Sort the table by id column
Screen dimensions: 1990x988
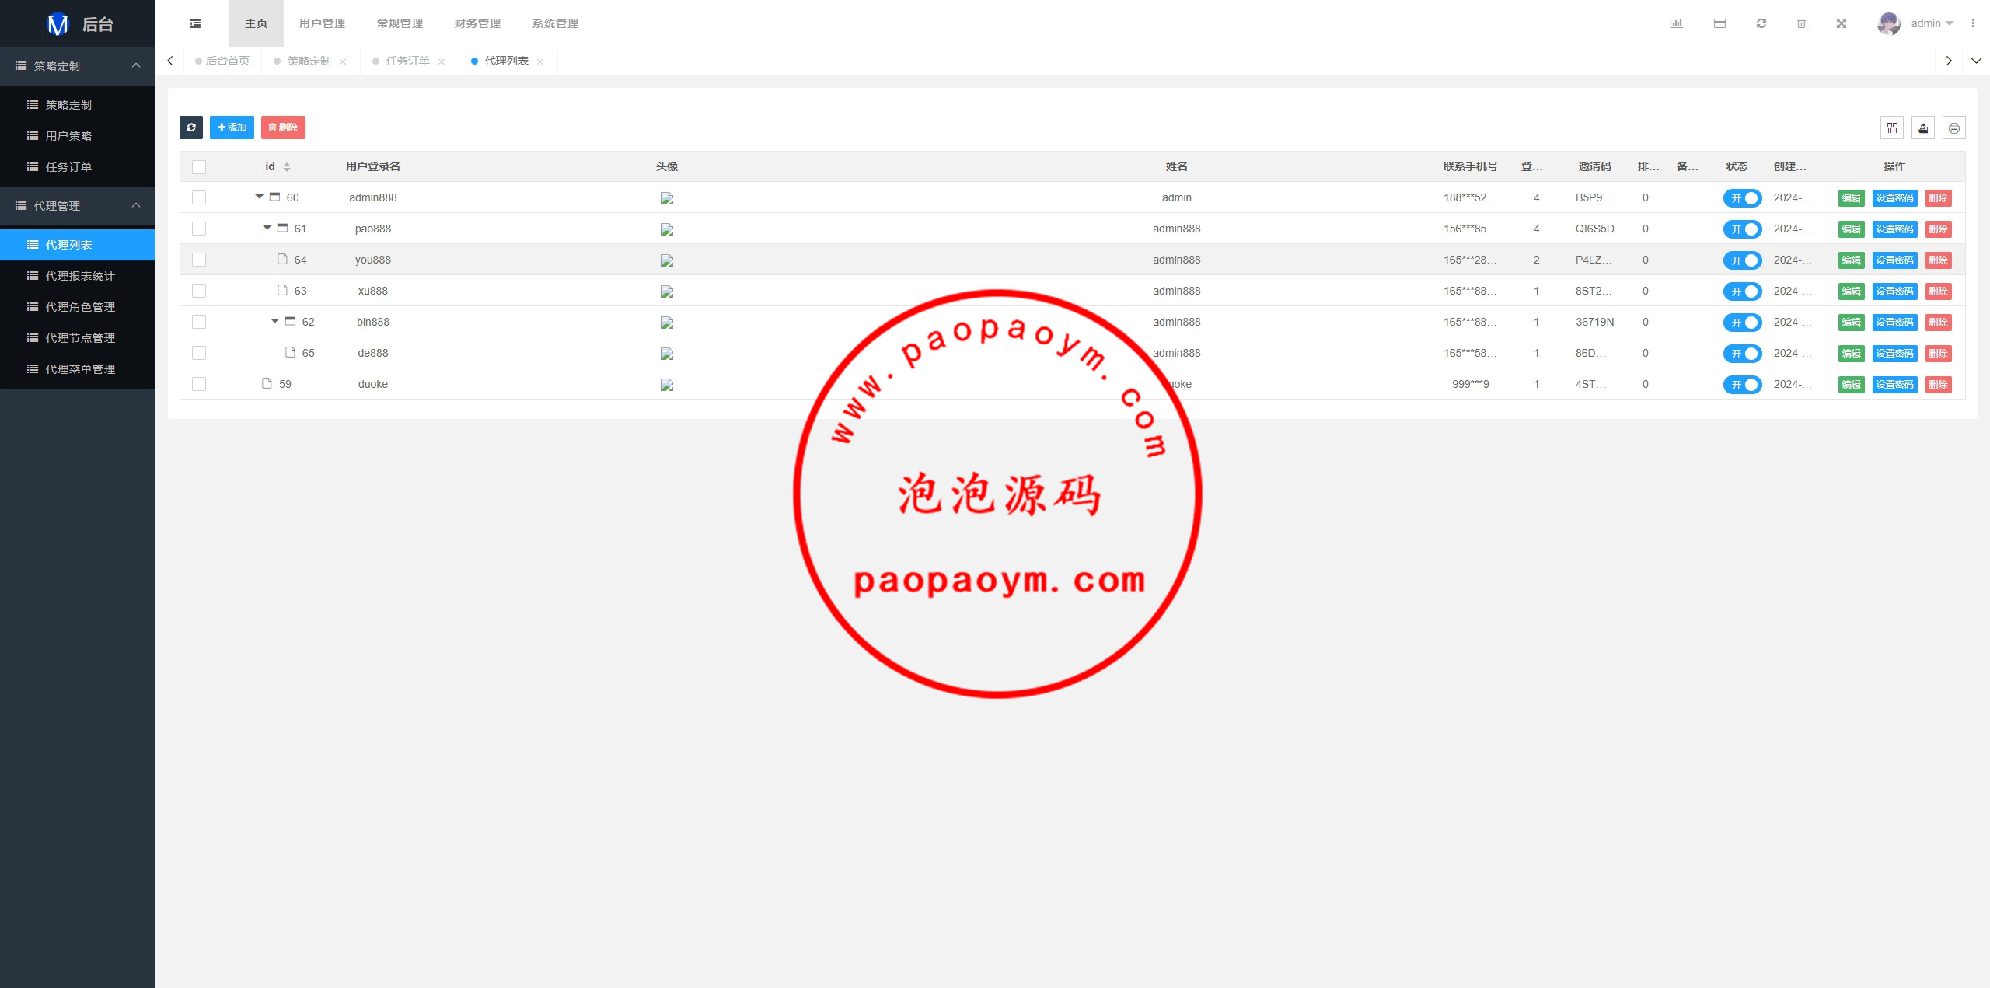287,167
